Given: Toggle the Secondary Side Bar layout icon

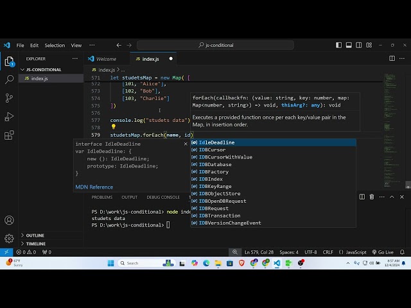Looking at the screenshot, I should pos(359,46).
